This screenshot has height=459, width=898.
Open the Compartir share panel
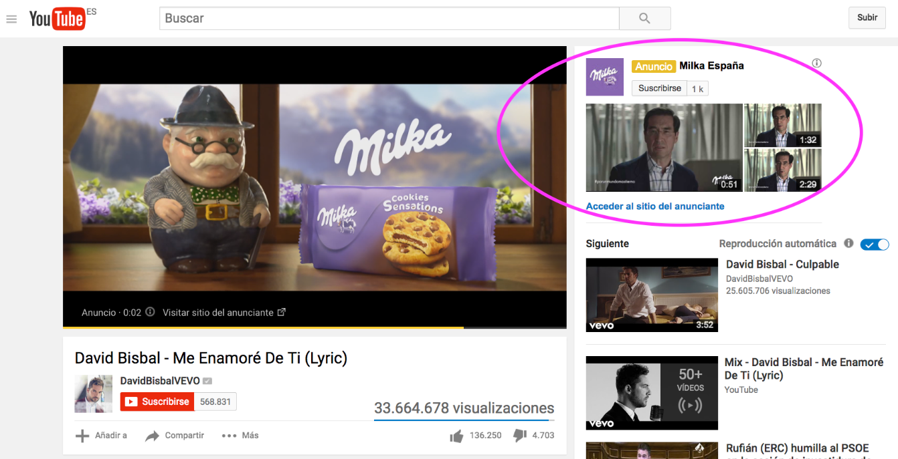(x=175, y=436)
